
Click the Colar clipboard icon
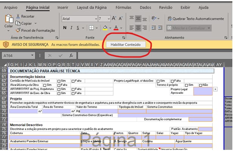pos(8,20)
